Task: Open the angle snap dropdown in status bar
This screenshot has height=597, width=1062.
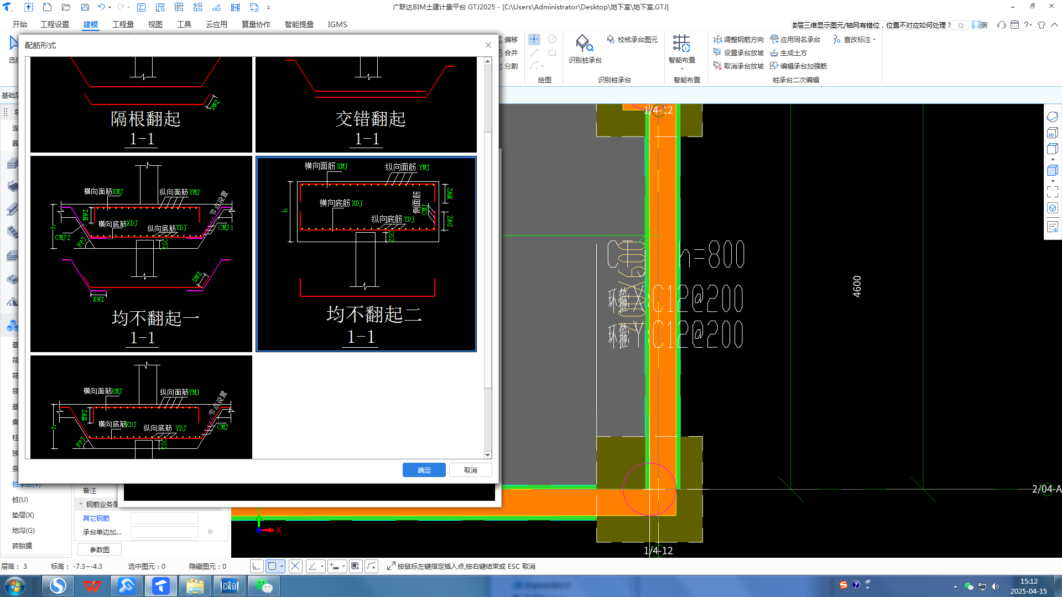Action: pos(322,567)
